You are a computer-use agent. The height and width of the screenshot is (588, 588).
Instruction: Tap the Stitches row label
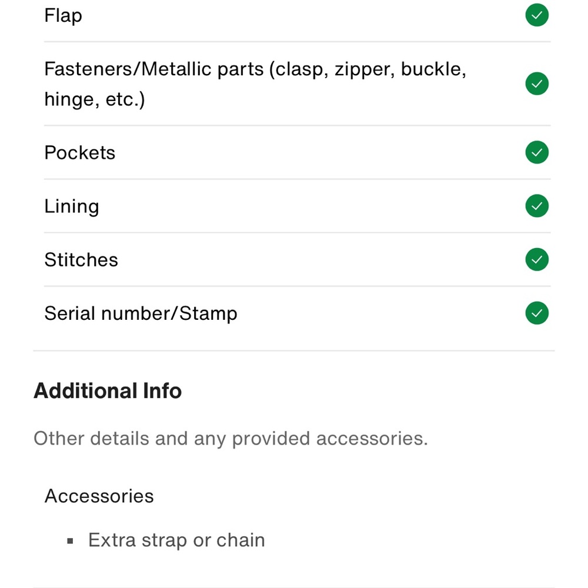pyautogui.click(x=81, y=260)
